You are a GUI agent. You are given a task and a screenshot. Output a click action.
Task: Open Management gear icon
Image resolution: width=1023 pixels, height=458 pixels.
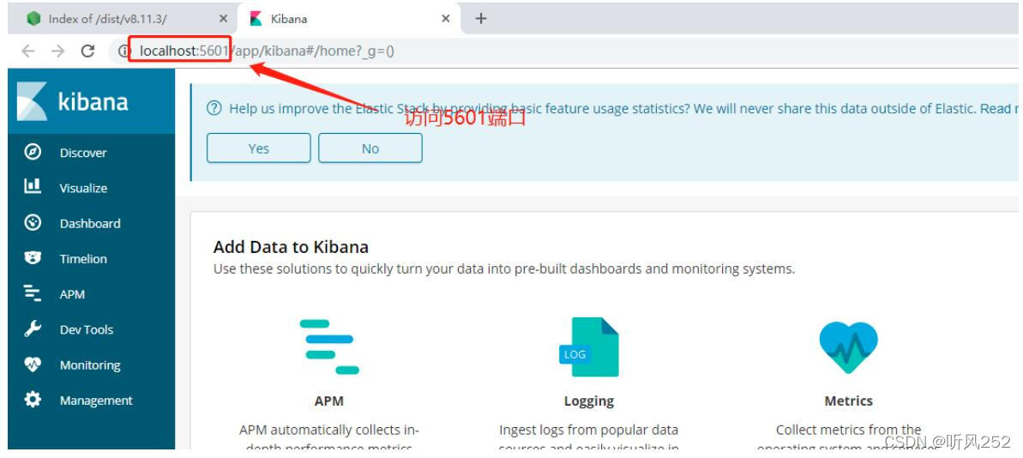click(33, 400)
